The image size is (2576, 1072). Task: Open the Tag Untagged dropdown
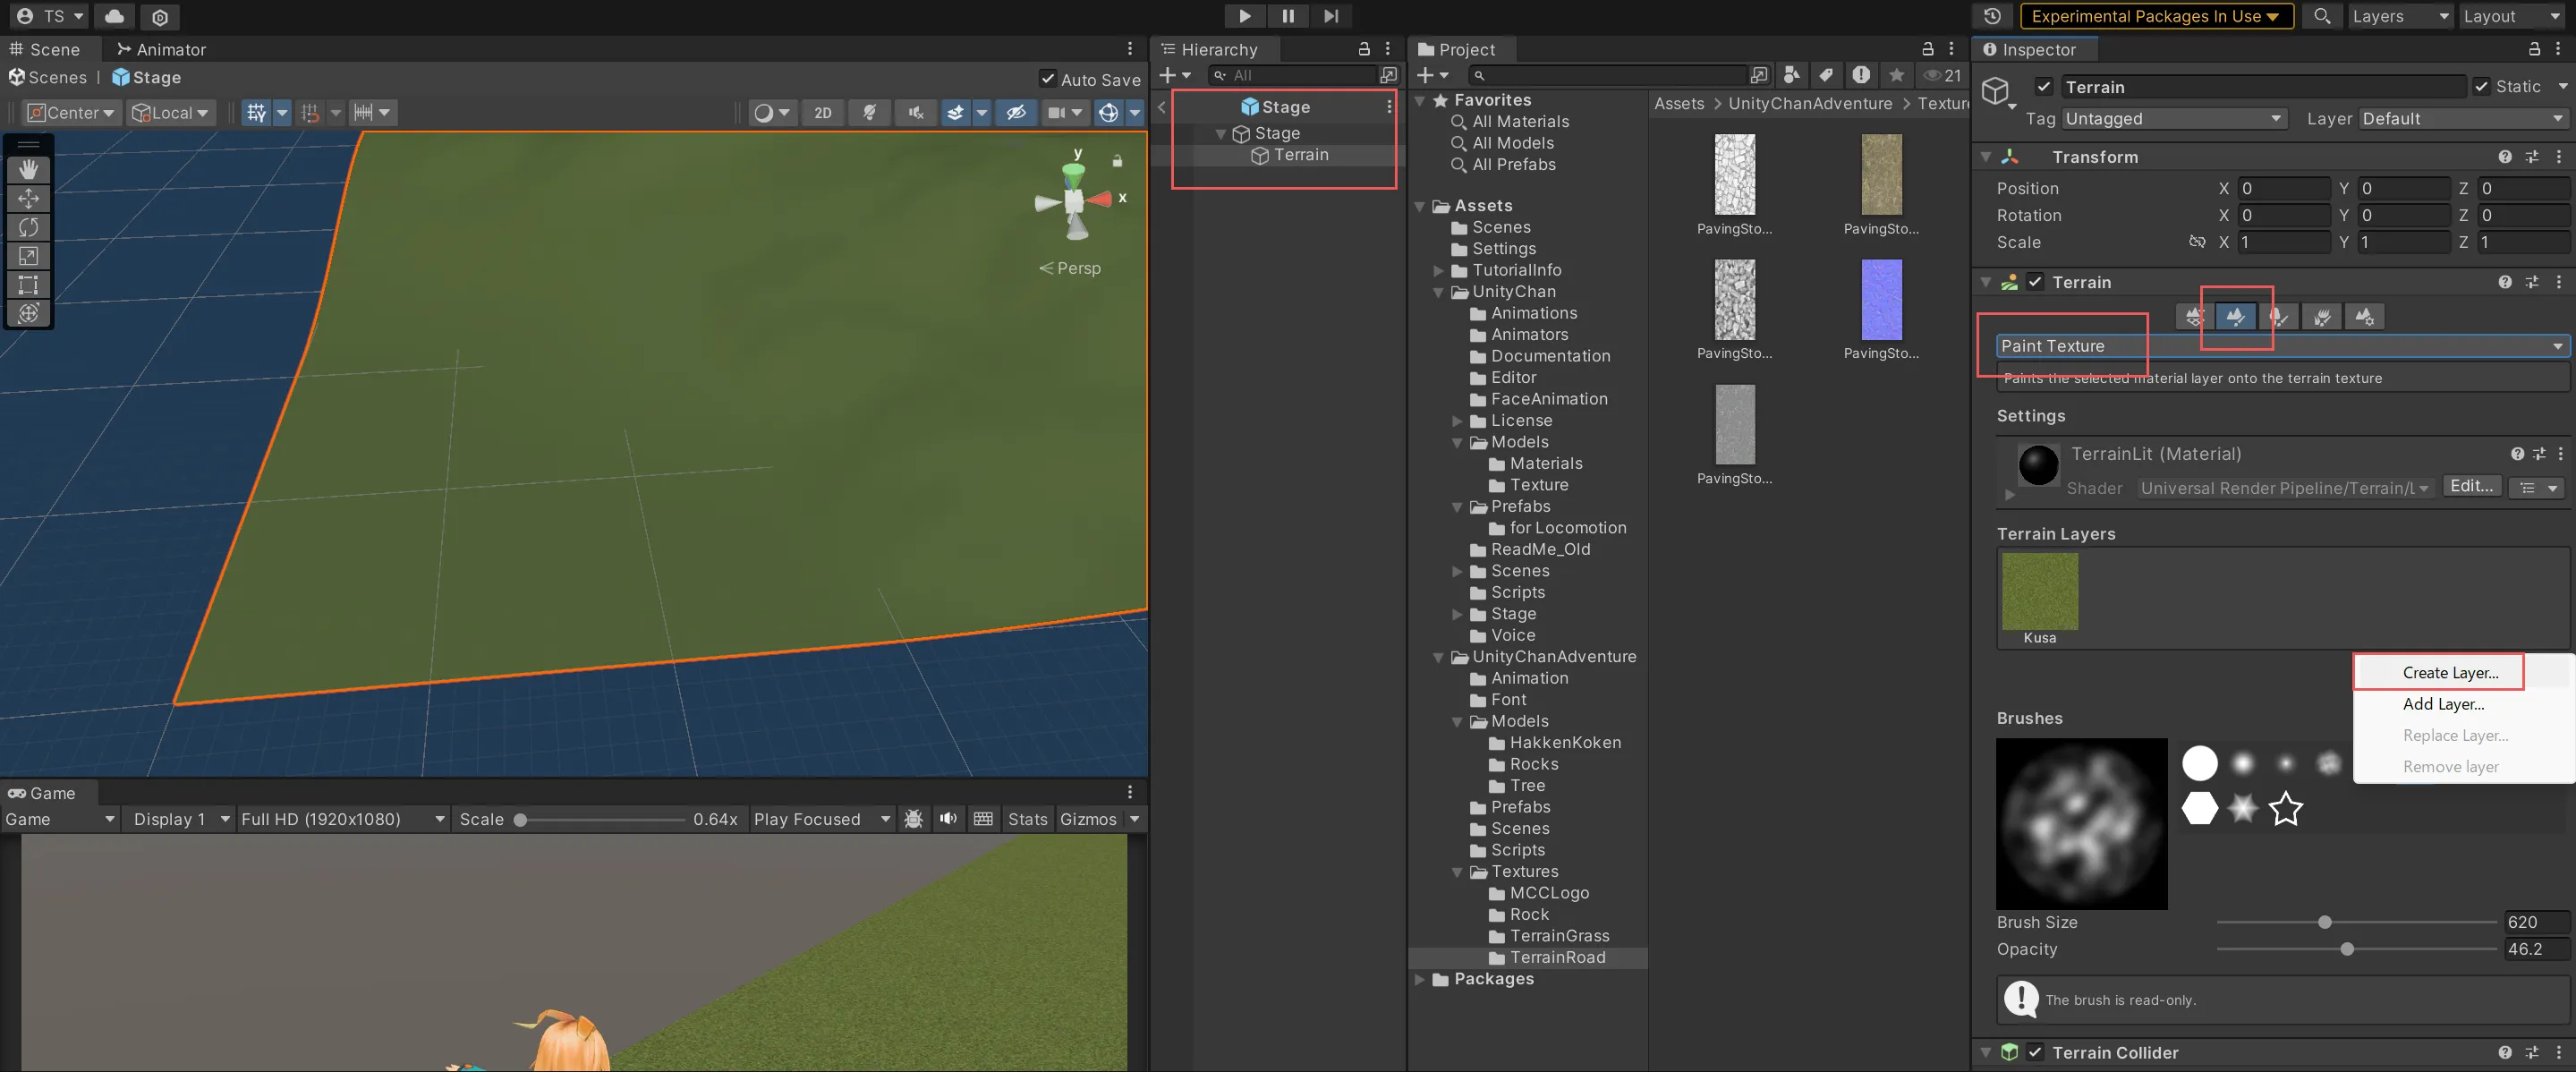(x=2174, y=119)
